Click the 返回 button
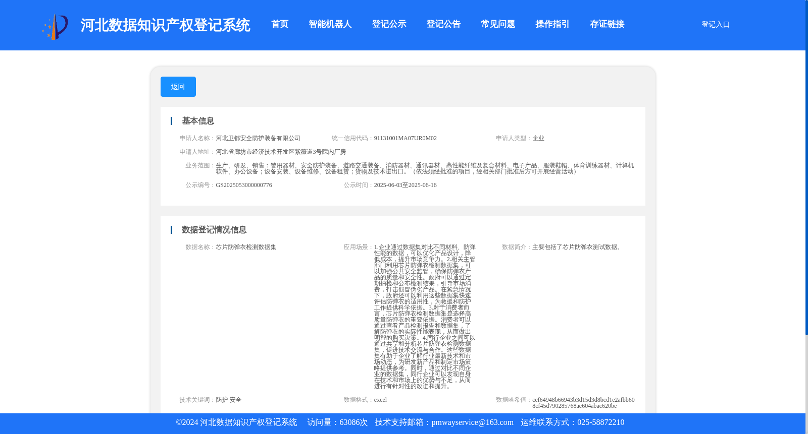808x434 pixels. pos(178,87)
